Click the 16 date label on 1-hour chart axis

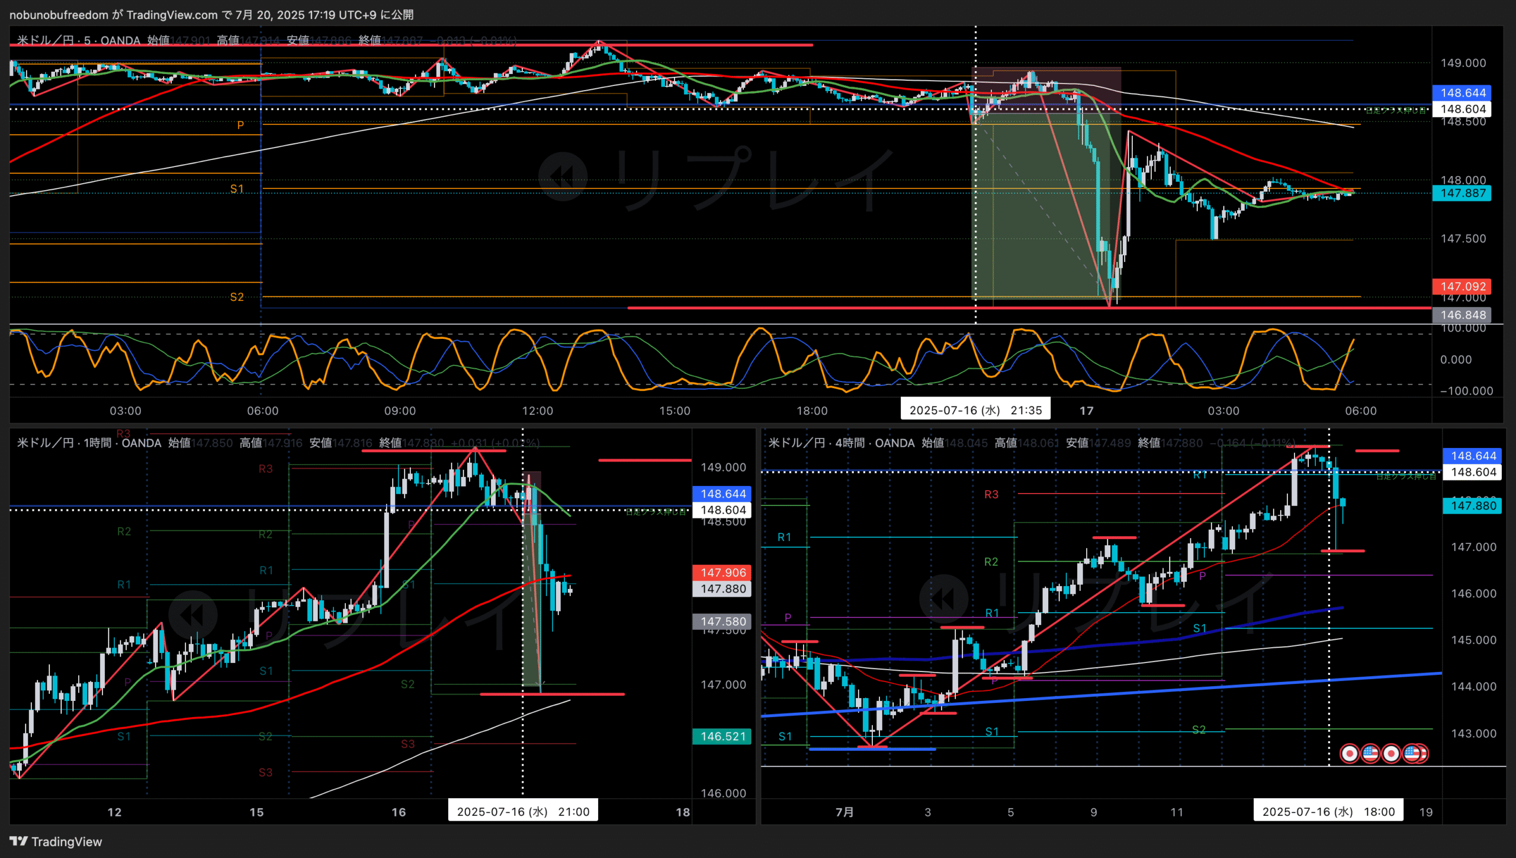tap(399, 812)
